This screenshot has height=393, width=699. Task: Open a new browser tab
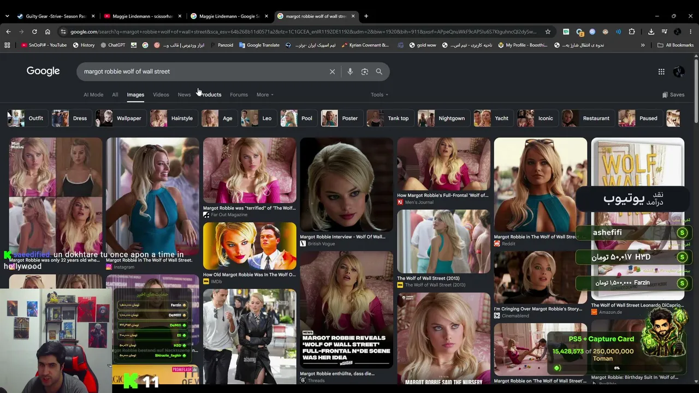tap(366, 16)
